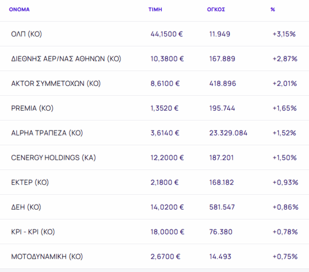
Task: Sort by the ΤΙΜΗ column header
Action: click(x=156, y=9)
